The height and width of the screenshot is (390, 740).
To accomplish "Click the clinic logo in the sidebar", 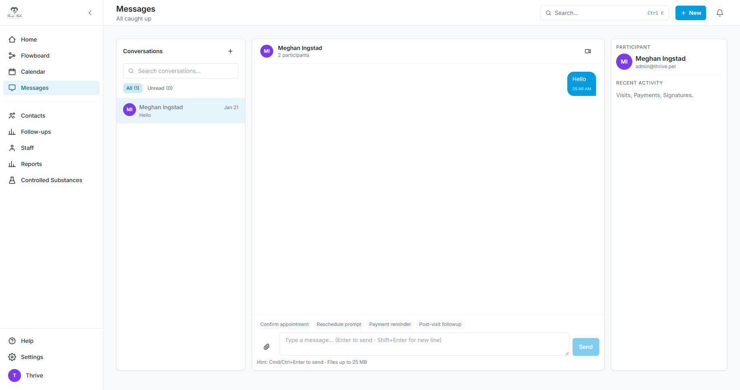I will tap(15, 13).
